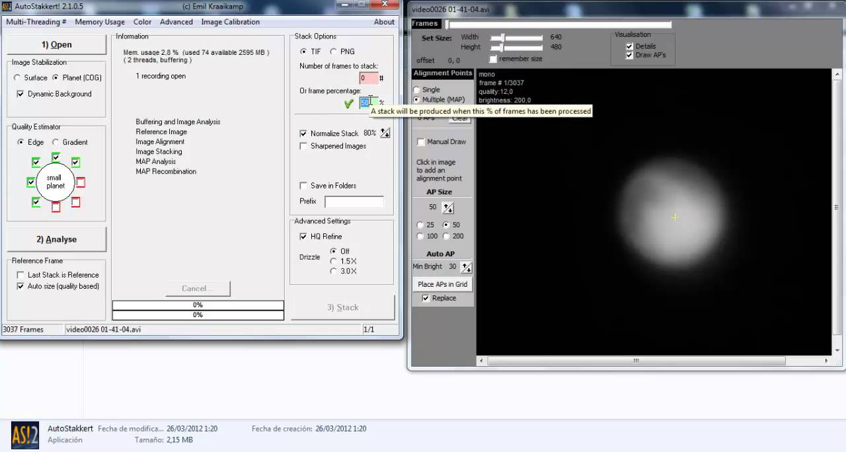Screen dimensions: 846x452
Task: Select AP size 200
Action: click(x=446, y=236)
